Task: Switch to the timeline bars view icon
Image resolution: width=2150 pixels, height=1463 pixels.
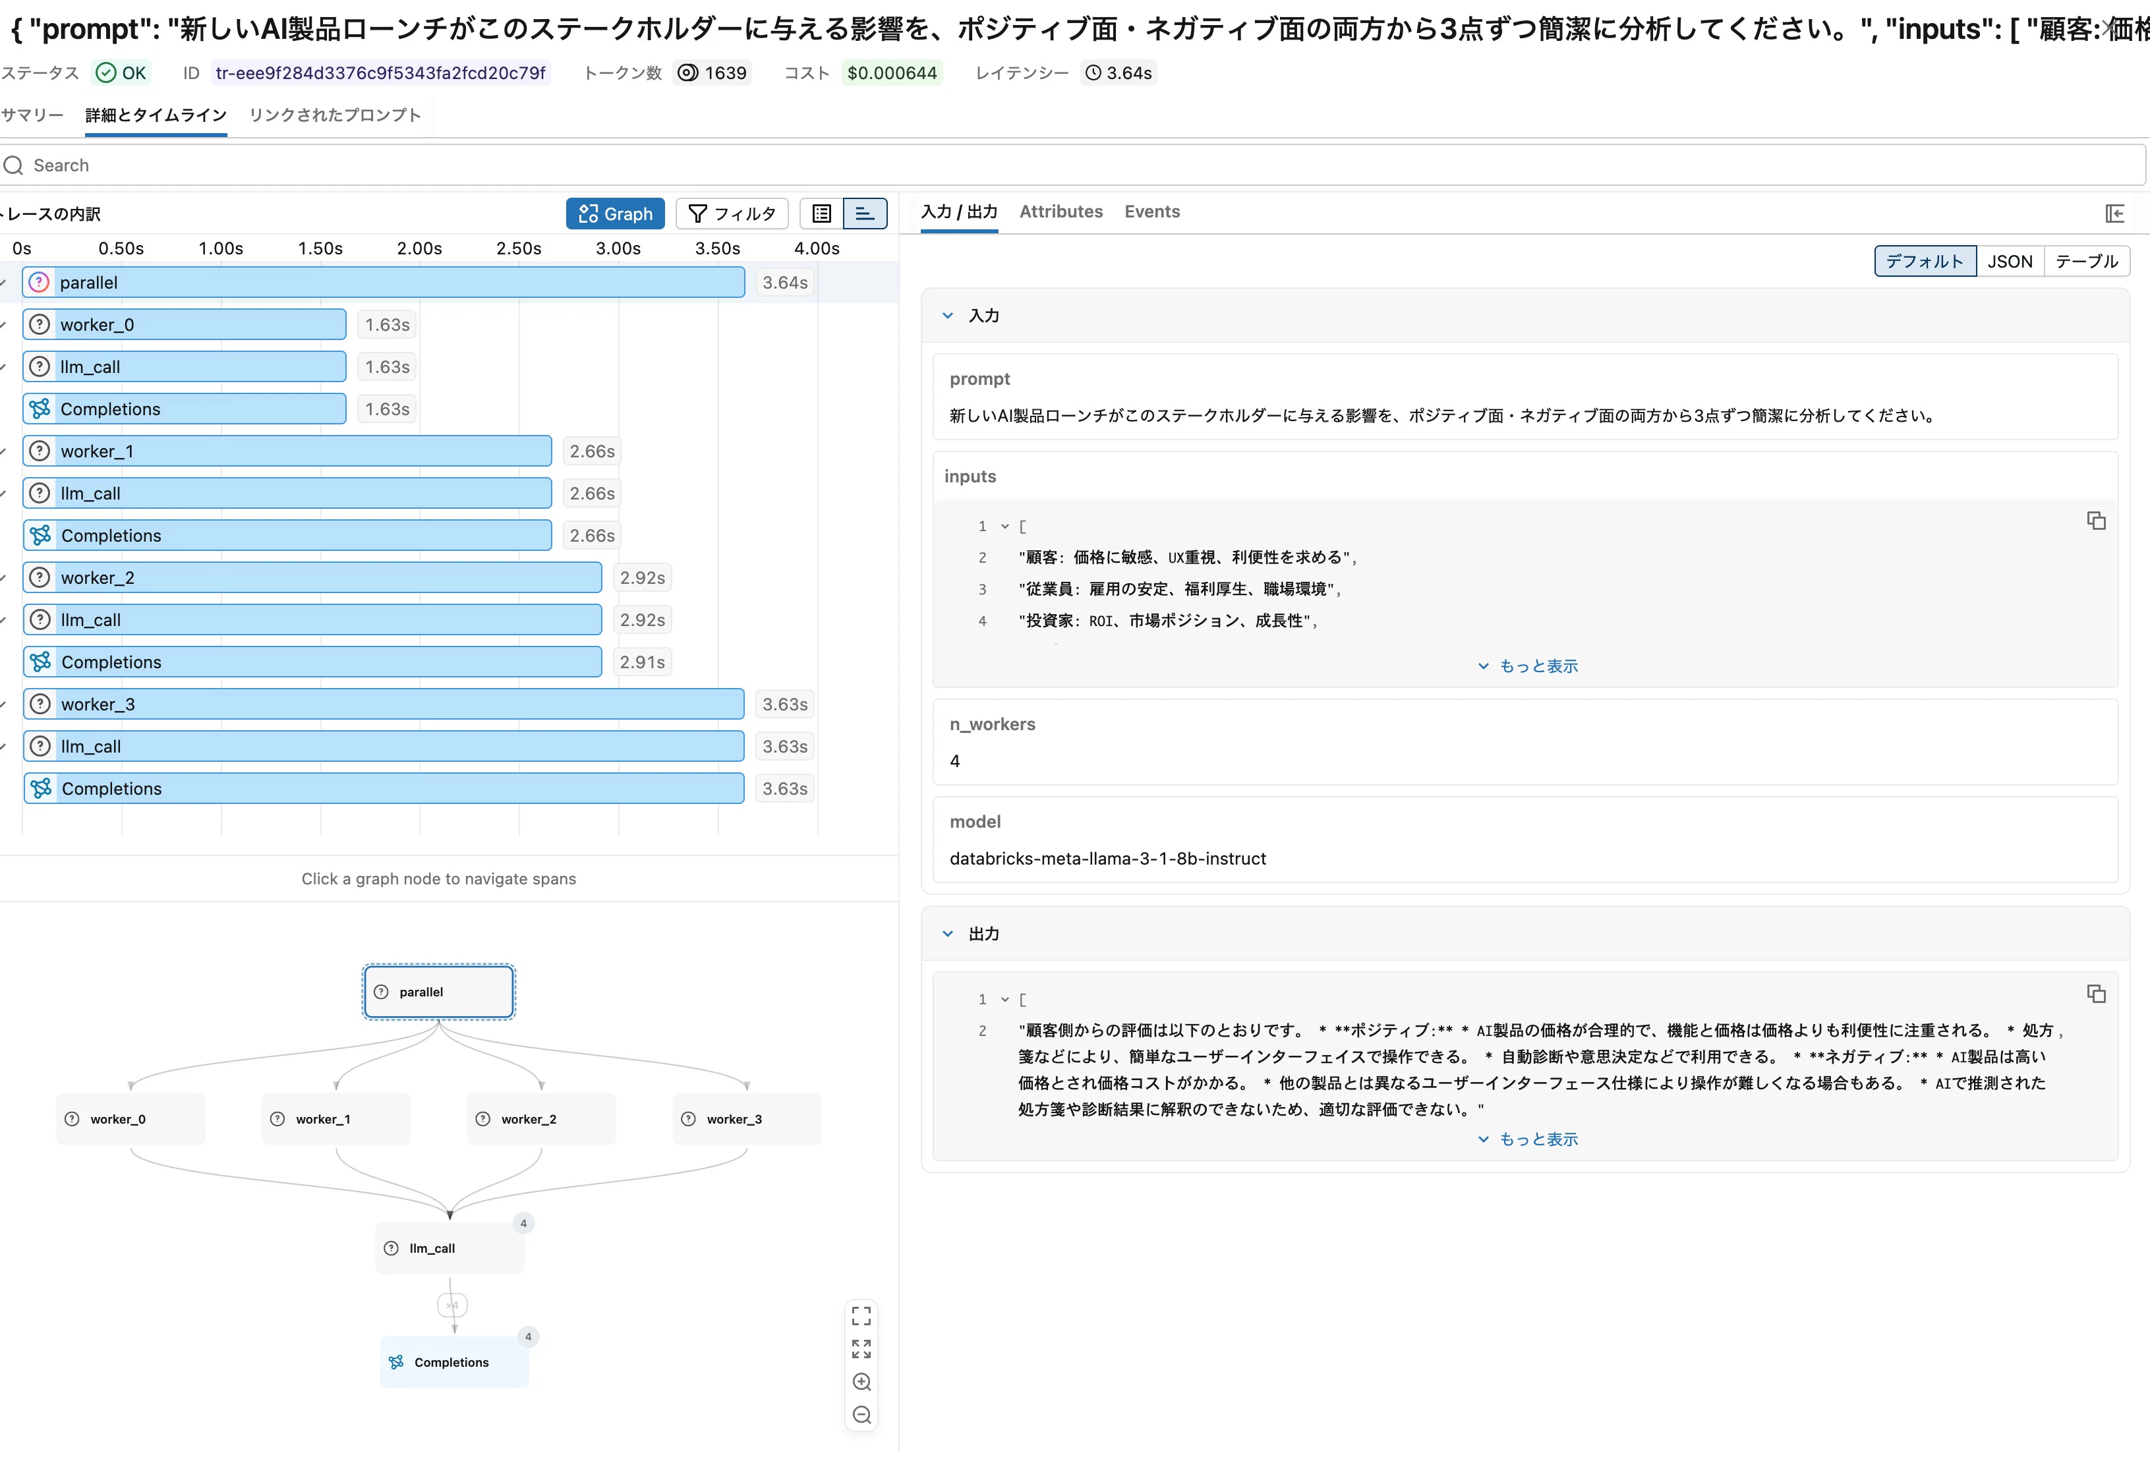Action: [x=864, y=214]
